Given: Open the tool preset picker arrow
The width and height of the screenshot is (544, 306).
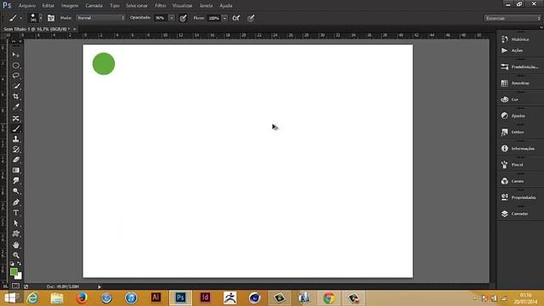Looking at the screenshot, I should [20, 18].
